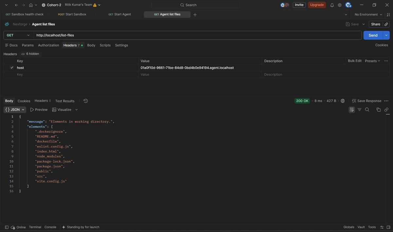Image resolution: width=393 pixels, height=232 pixels.
Task: Open the network info globe icon
Action: 343,101
